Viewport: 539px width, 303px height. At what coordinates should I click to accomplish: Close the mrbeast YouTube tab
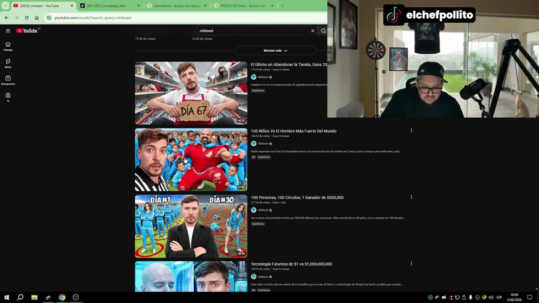(72, 6)
